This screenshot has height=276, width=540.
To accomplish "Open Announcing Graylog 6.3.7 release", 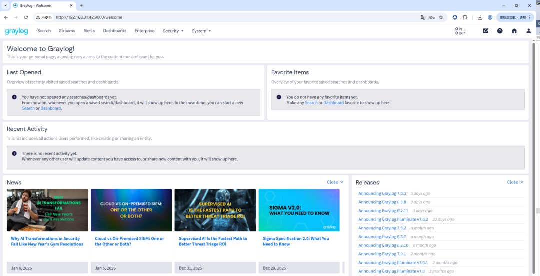I will click(x=382, y=237).
